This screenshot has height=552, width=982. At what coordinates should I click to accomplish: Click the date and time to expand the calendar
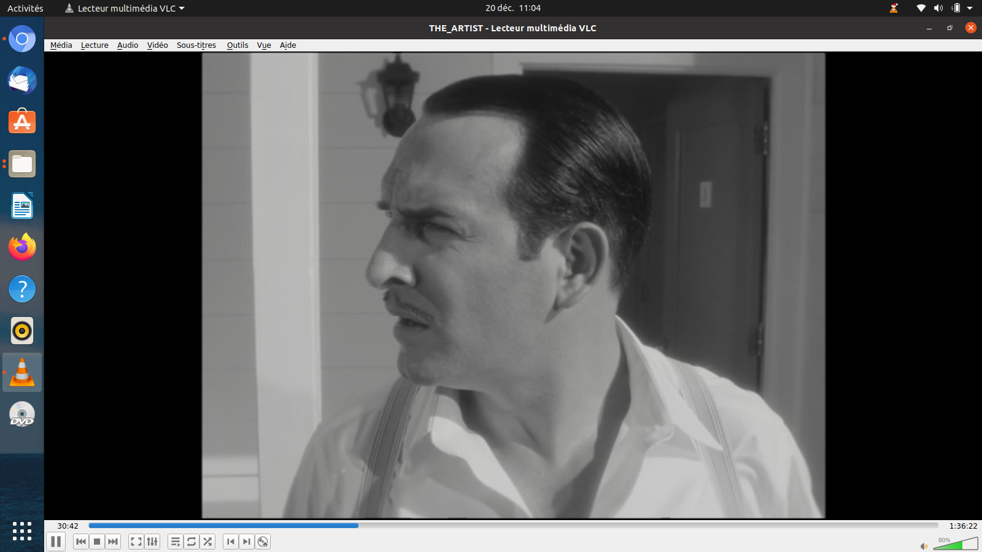tap(512, 9)
